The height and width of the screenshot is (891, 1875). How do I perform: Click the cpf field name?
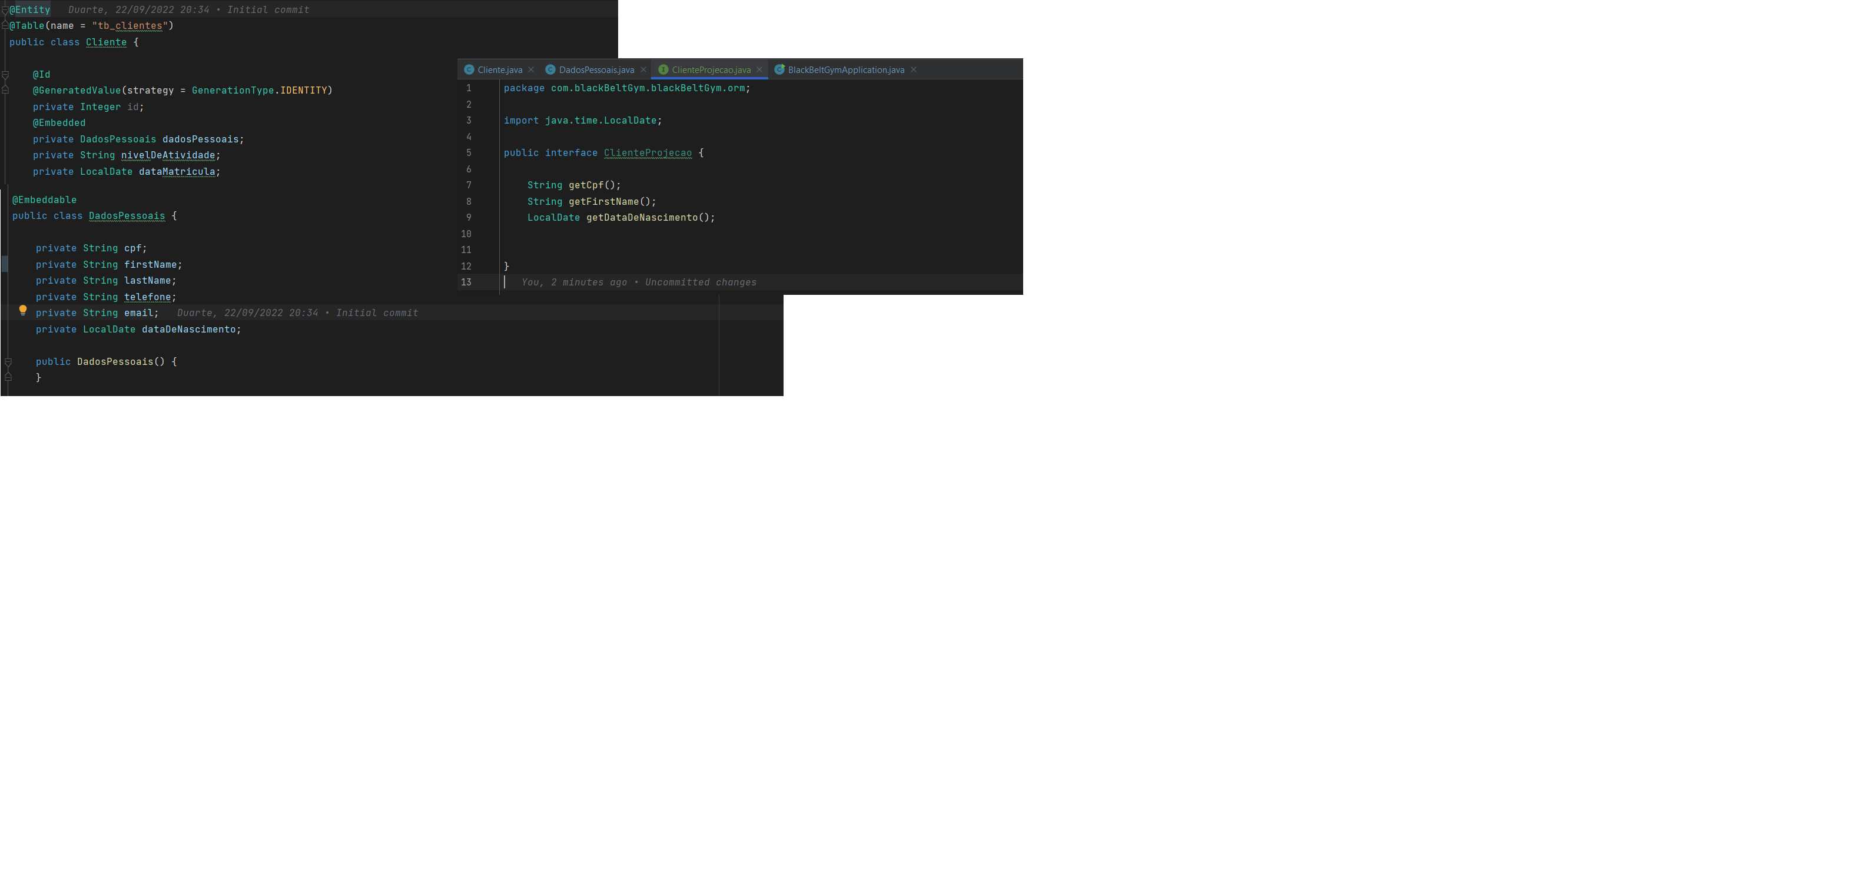pos(132,248)
